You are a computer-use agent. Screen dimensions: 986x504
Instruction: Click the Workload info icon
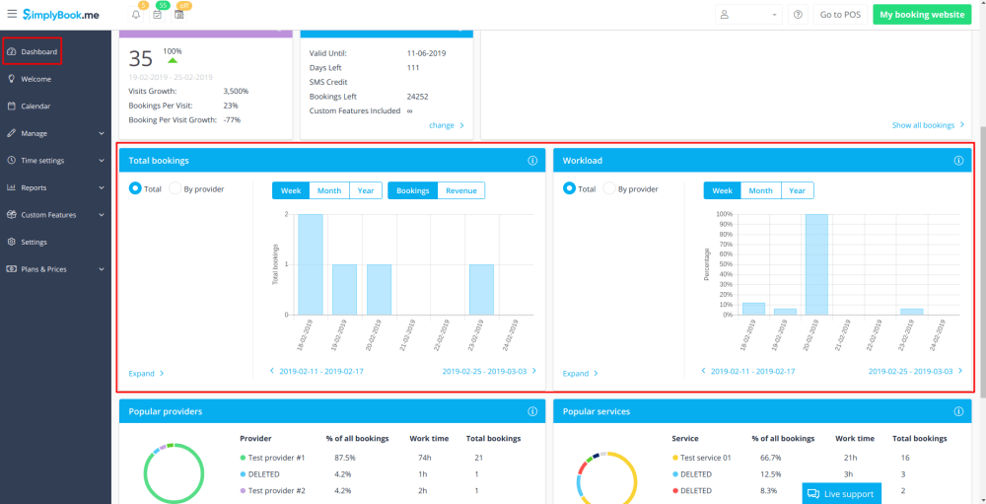point(958,161)
